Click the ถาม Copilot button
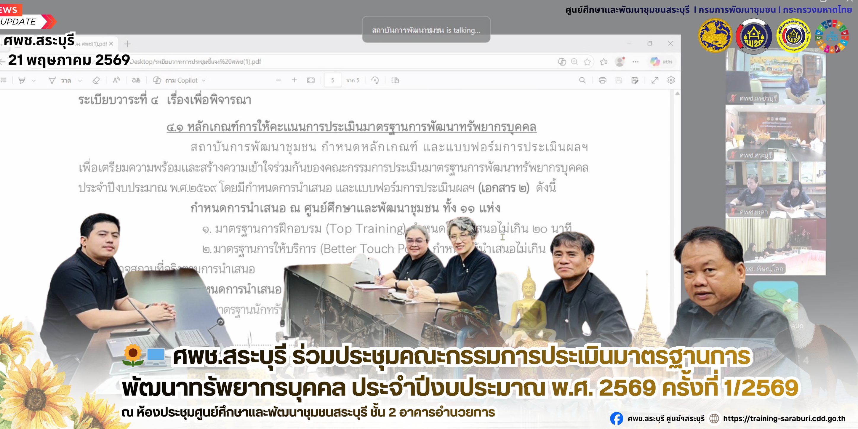The image size is (858, 429). point(175,80)
